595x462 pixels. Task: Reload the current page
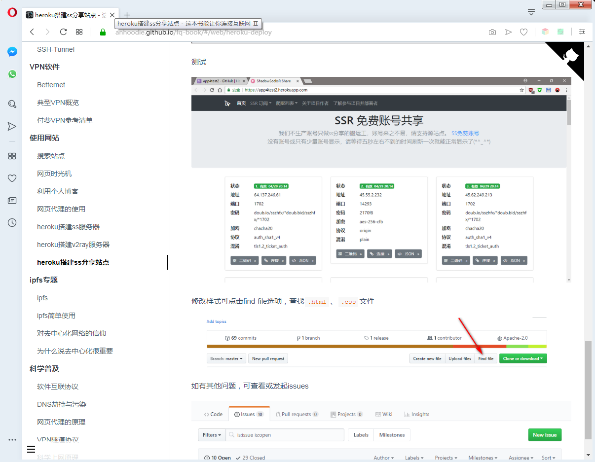click(63, 32)
